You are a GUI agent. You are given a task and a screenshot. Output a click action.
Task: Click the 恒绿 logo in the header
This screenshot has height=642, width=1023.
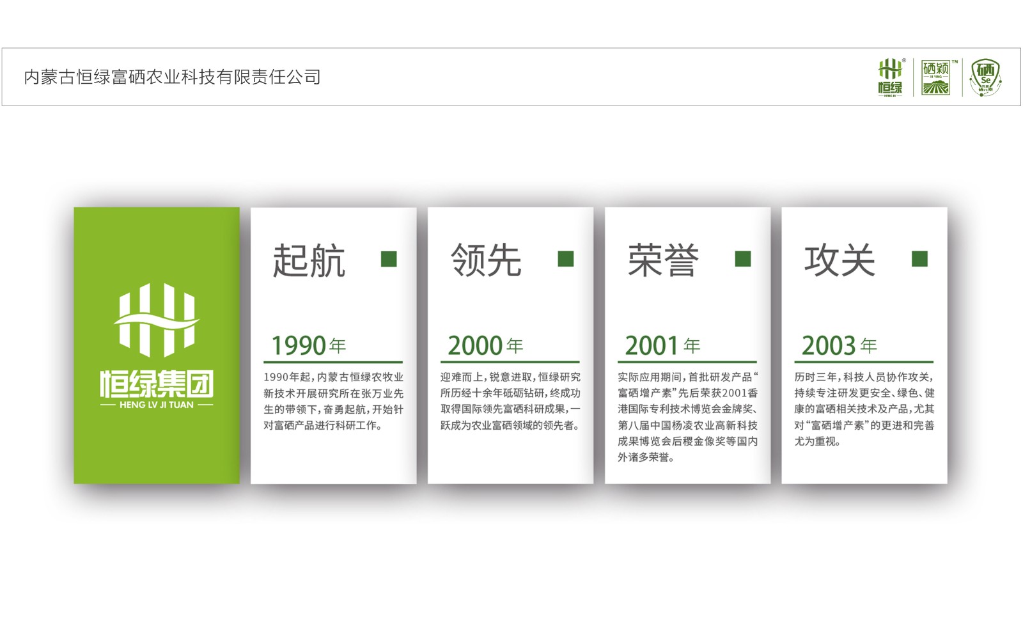pos(891,77)
